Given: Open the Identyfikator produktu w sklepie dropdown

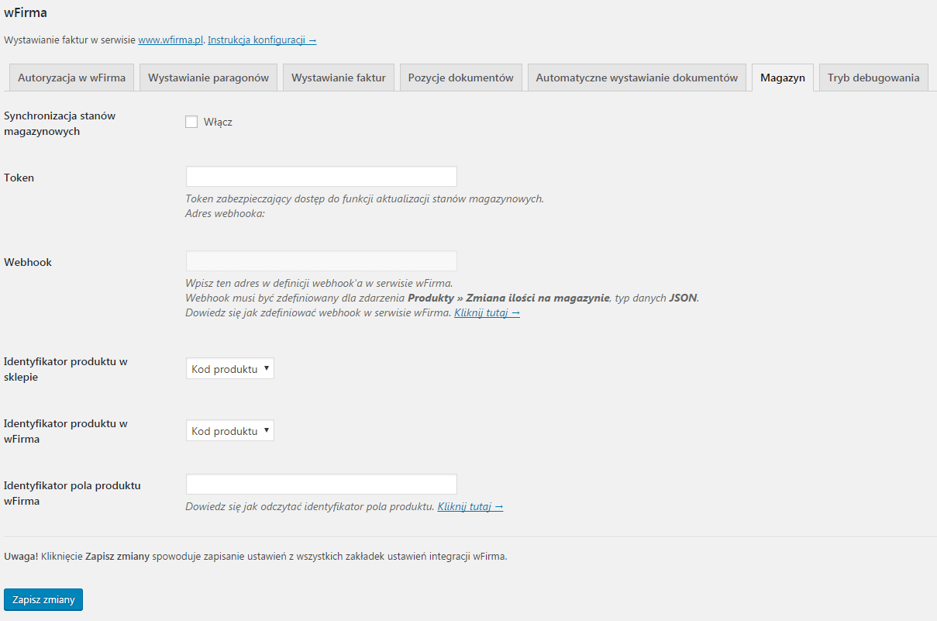Looking at the screenshot, I should coord(230,368).
